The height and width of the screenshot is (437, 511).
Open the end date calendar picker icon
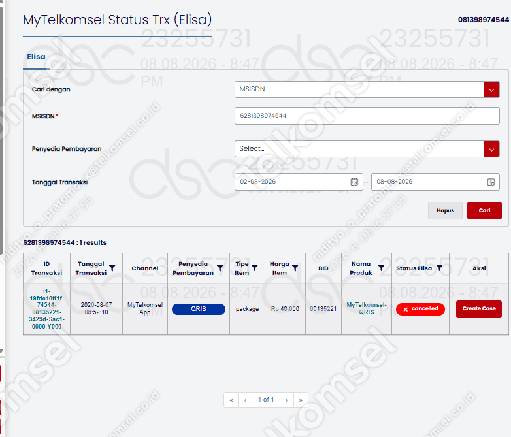pos(491,182)
